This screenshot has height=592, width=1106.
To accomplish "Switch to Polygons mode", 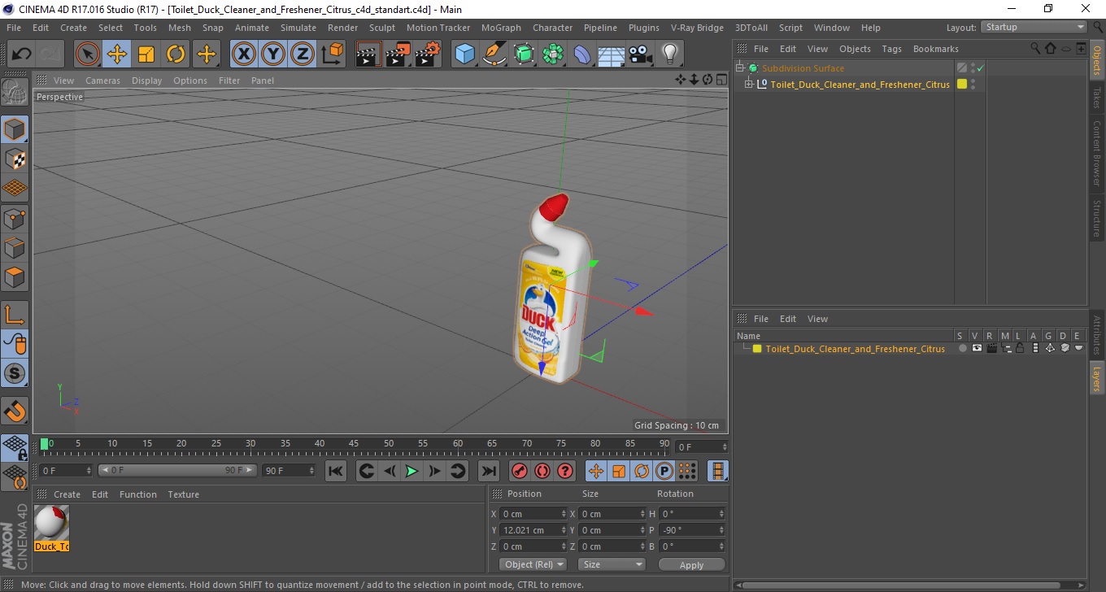I will pos(15,276).
